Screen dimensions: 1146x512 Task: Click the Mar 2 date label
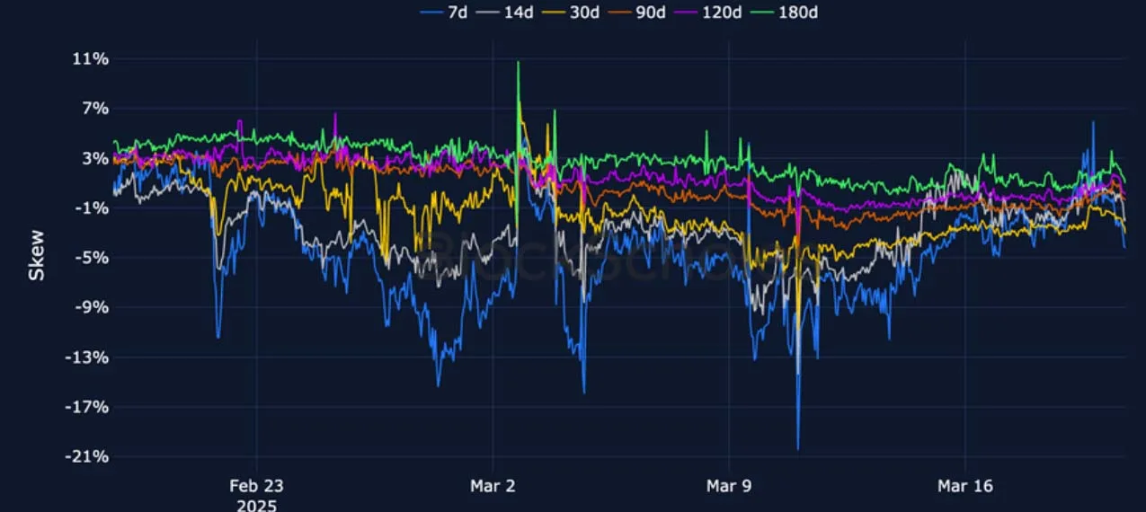tap(493, 487)
